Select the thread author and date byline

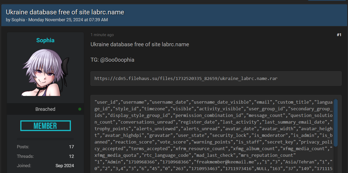tap(57, 20)
